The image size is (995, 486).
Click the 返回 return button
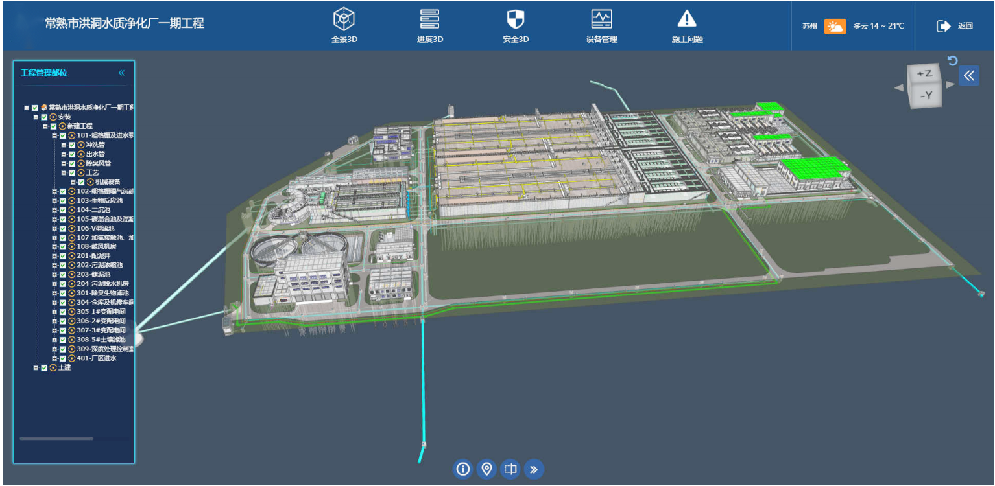(x=955, y=26)
